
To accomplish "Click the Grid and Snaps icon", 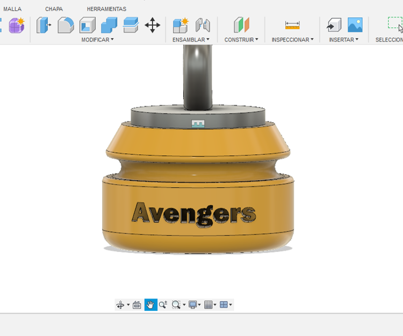I will (x=208, y=305).
